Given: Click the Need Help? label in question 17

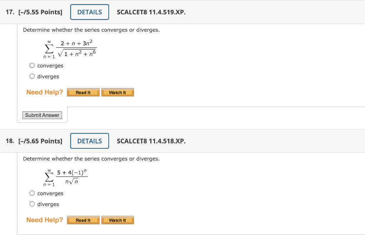Looking at the screenshot, I should [44, 92].
